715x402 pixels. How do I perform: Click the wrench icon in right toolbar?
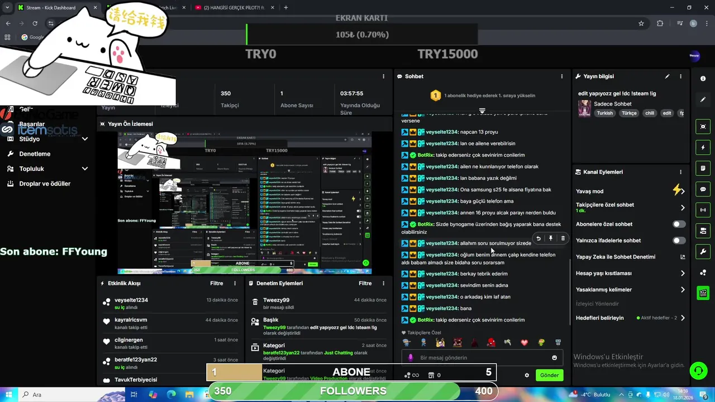703,251
